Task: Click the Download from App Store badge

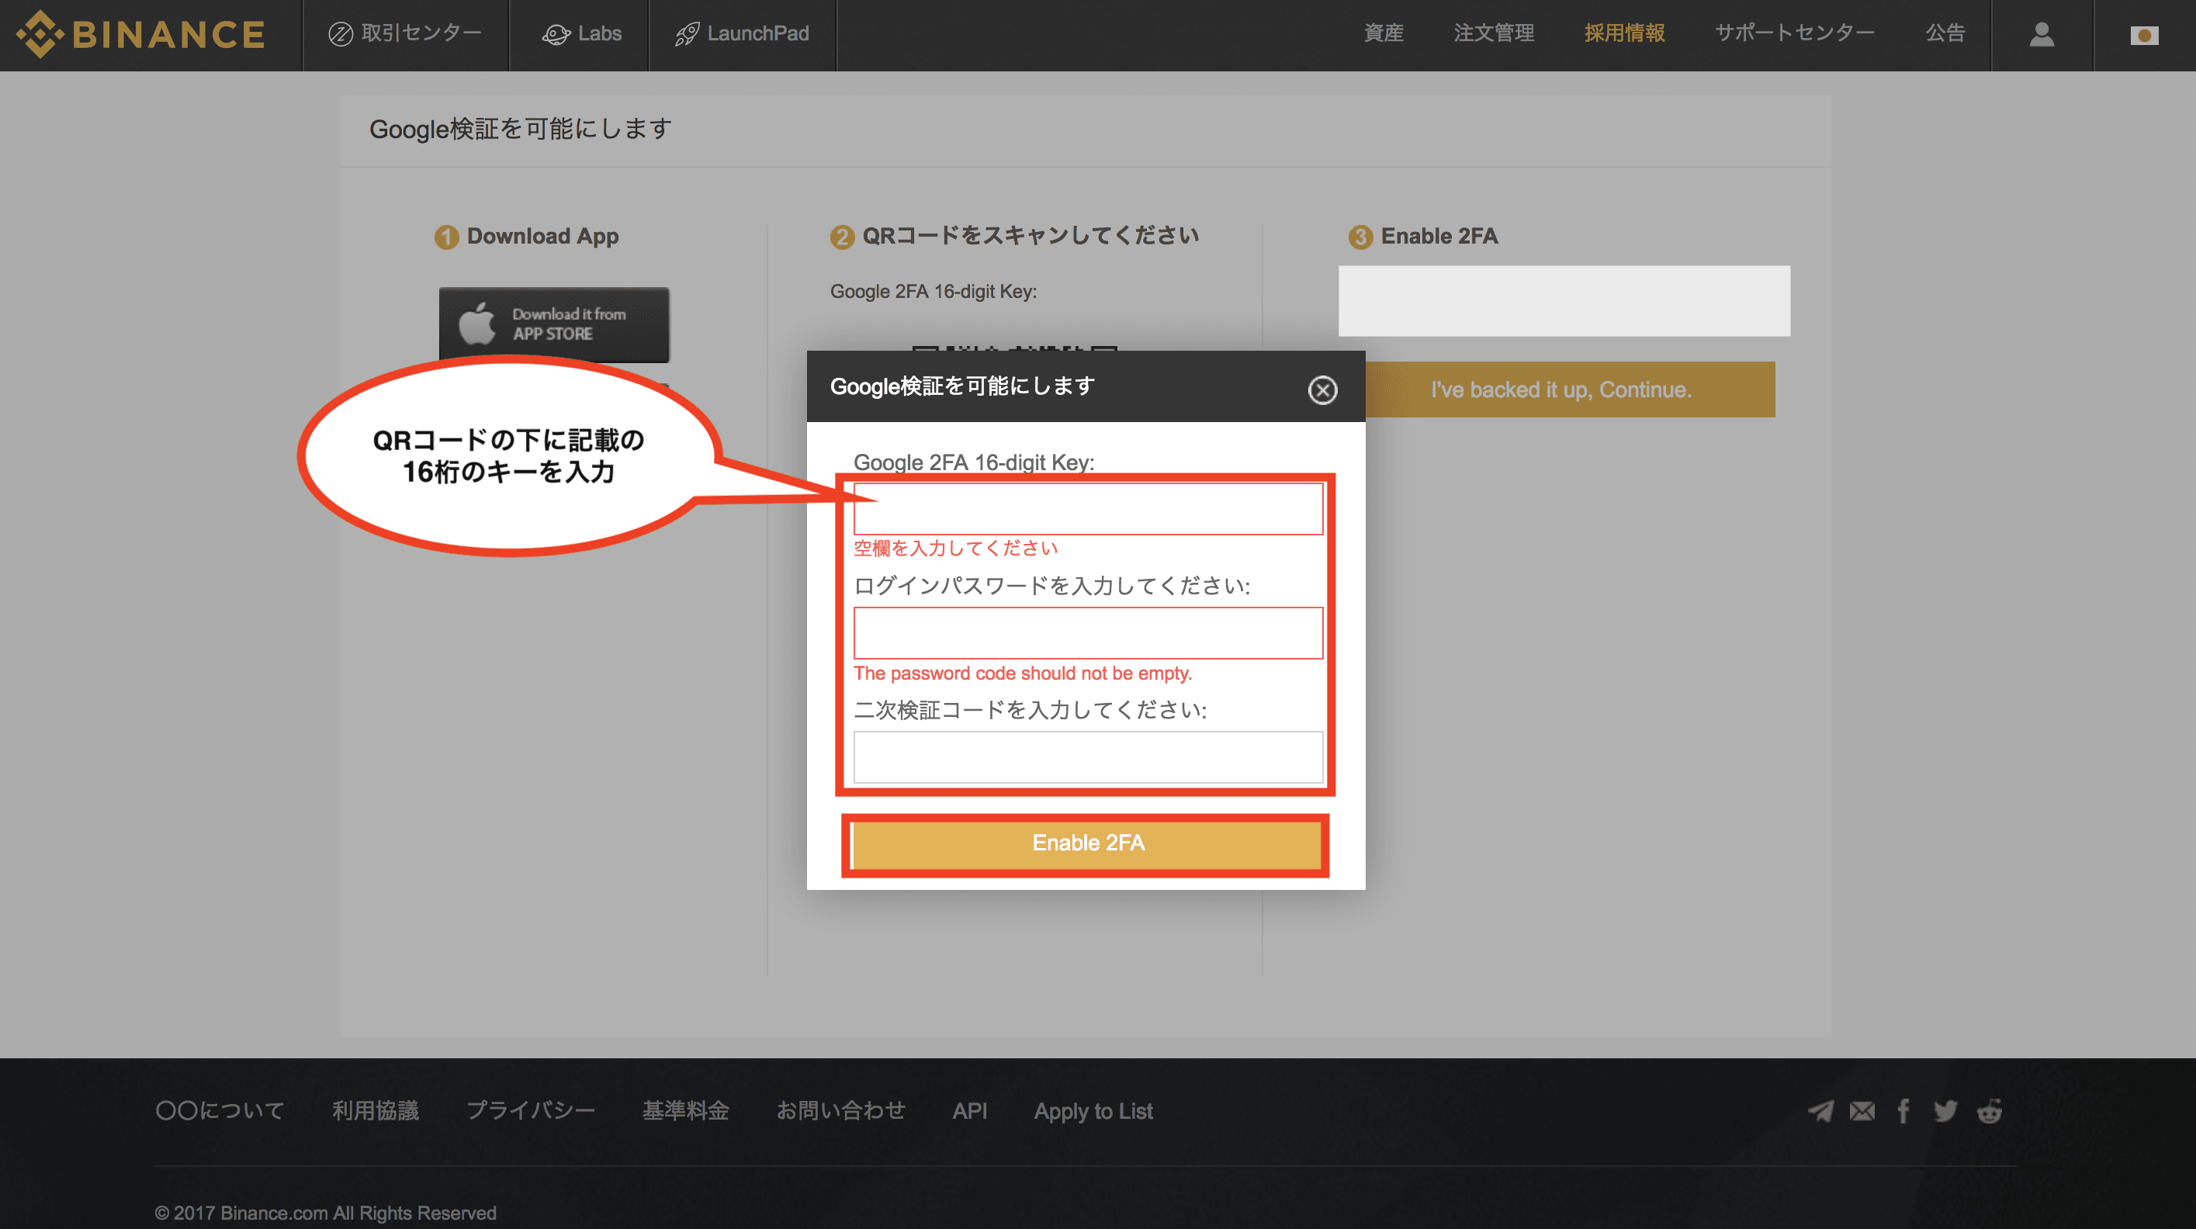Action: 553,324
